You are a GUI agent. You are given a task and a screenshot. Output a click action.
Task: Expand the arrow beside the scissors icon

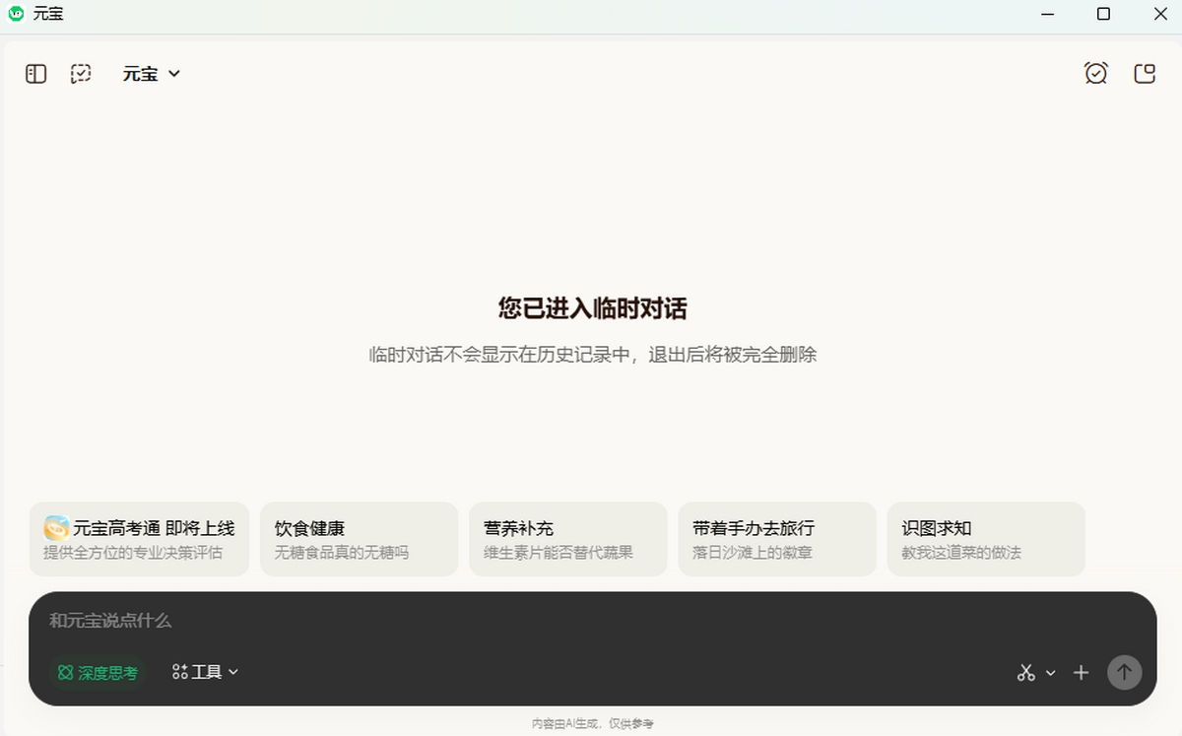click(x=1050, y=673)
